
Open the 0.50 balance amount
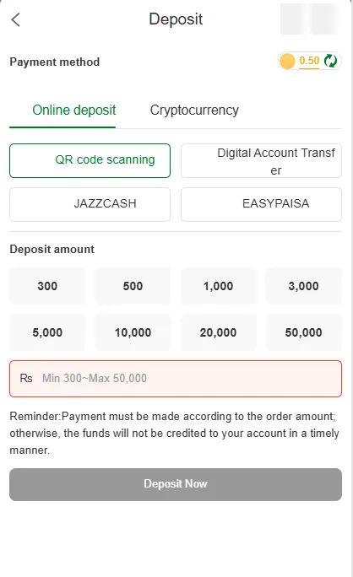[x=309, y=61]
